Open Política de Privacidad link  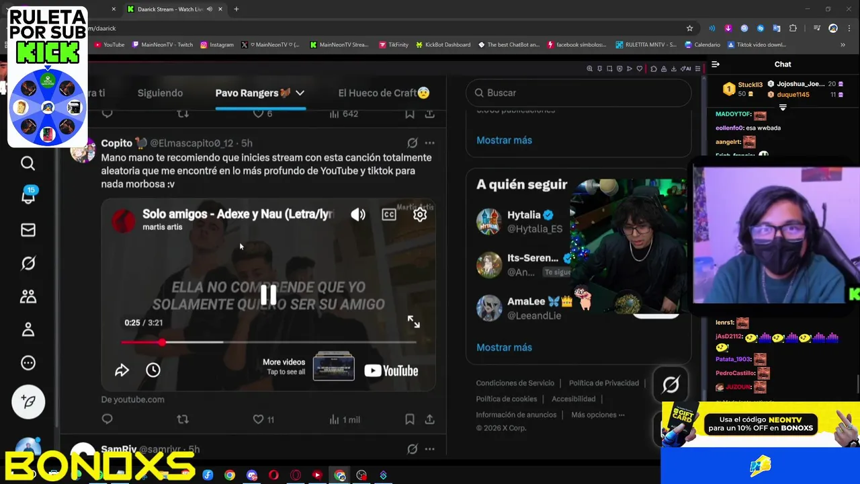[x=604, y=383]
